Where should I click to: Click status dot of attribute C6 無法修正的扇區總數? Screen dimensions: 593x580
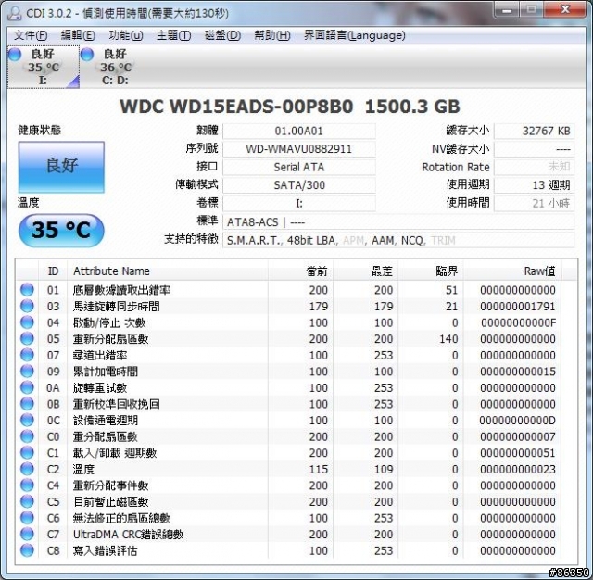[27, 518]
